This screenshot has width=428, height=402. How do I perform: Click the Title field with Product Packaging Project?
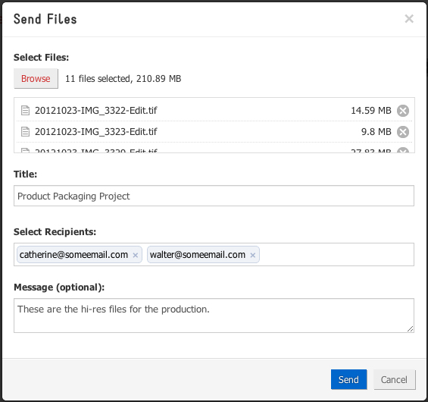tap(214, 196)
